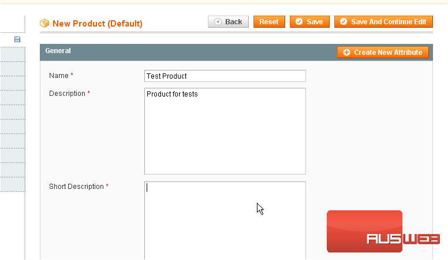The image size is (448, 260).
Task: Click the arrow icon on Back button
Action: pos(218,22)
